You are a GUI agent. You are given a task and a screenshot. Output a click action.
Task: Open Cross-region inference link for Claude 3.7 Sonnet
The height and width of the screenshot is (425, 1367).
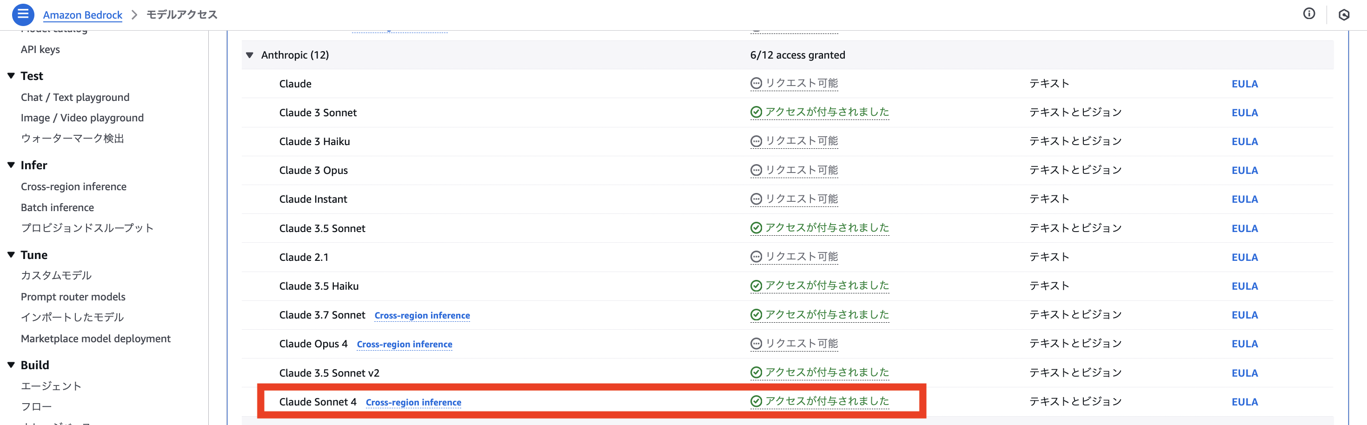click(422, 315)
